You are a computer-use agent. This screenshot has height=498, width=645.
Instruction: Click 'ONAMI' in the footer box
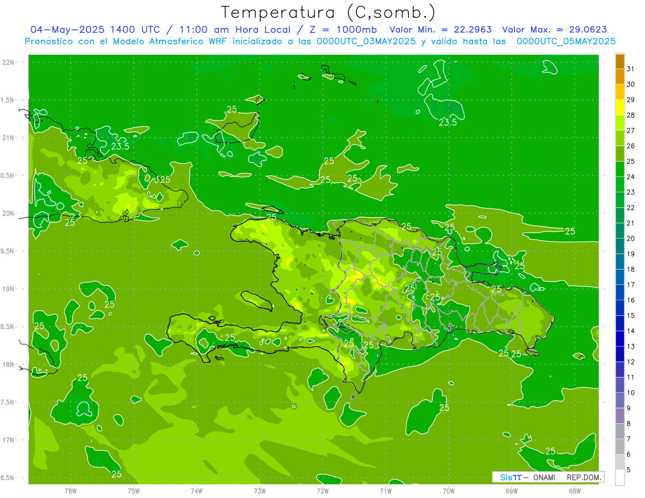coord(544,478)
